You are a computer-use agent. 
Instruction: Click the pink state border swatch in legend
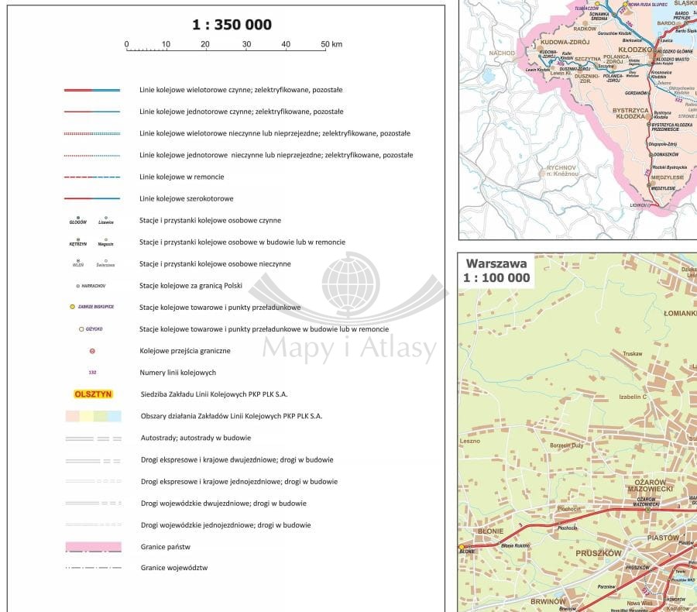tap(92, 546)
